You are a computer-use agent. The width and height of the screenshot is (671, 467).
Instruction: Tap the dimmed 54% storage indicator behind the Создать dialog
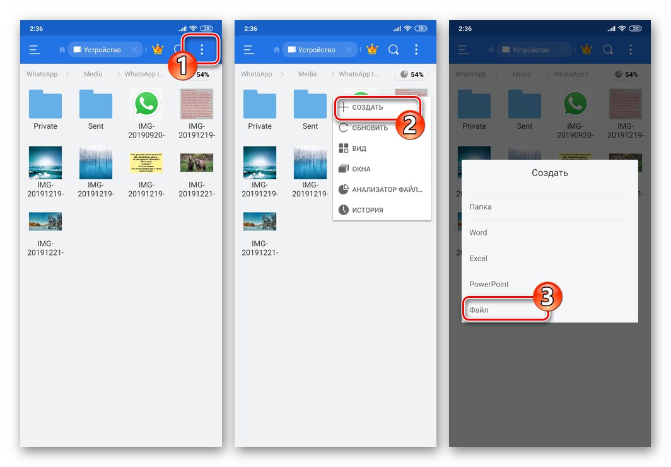pyautogui.click(x=626, y=74)
